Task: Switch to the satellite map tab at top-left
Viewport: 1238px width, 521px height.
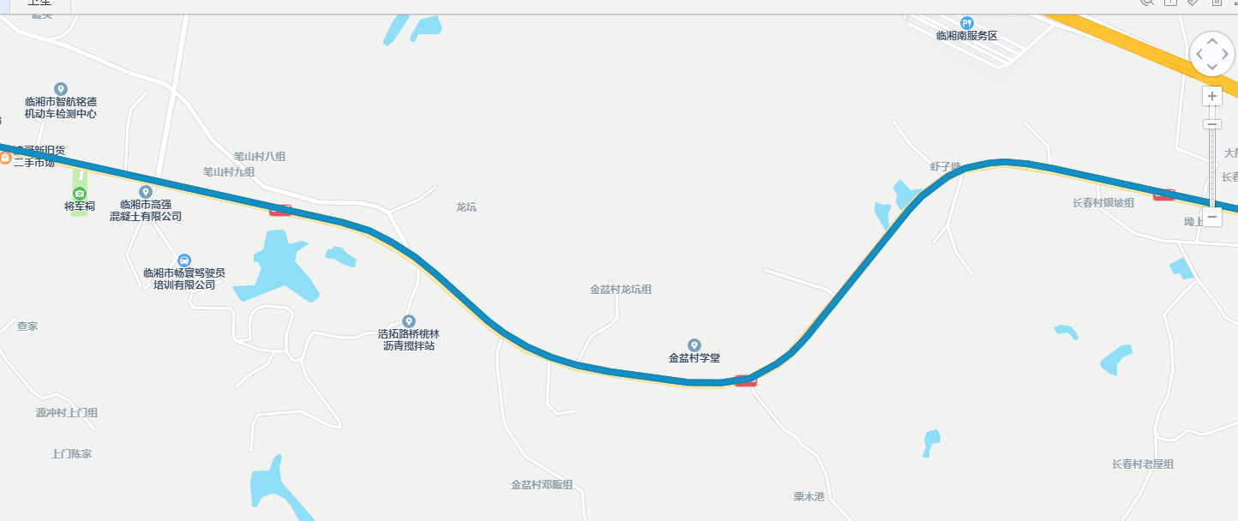Action: 39,3
